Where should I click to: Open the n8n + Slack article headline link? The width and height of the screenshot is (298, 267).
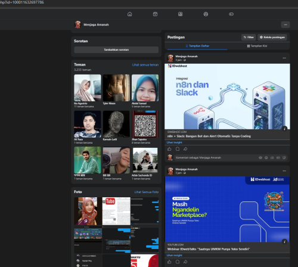[209, 136]
